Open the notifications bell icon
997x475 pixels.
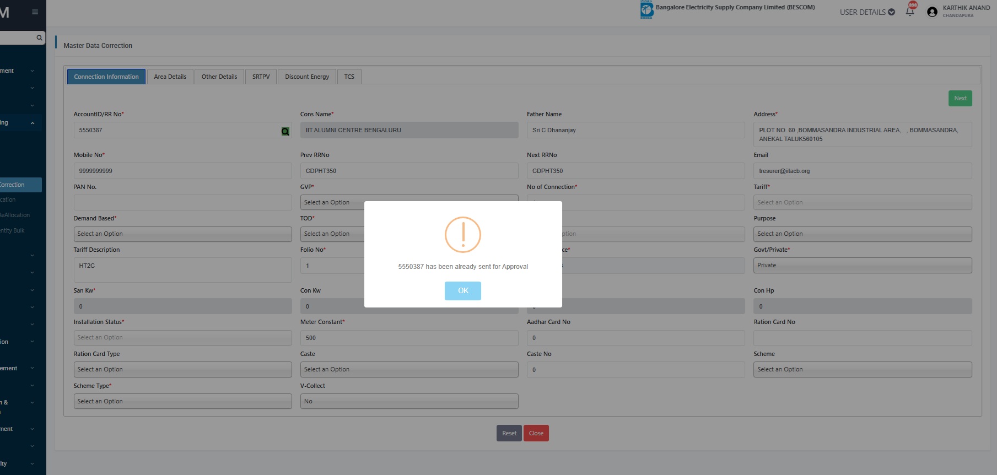point(910,12)
